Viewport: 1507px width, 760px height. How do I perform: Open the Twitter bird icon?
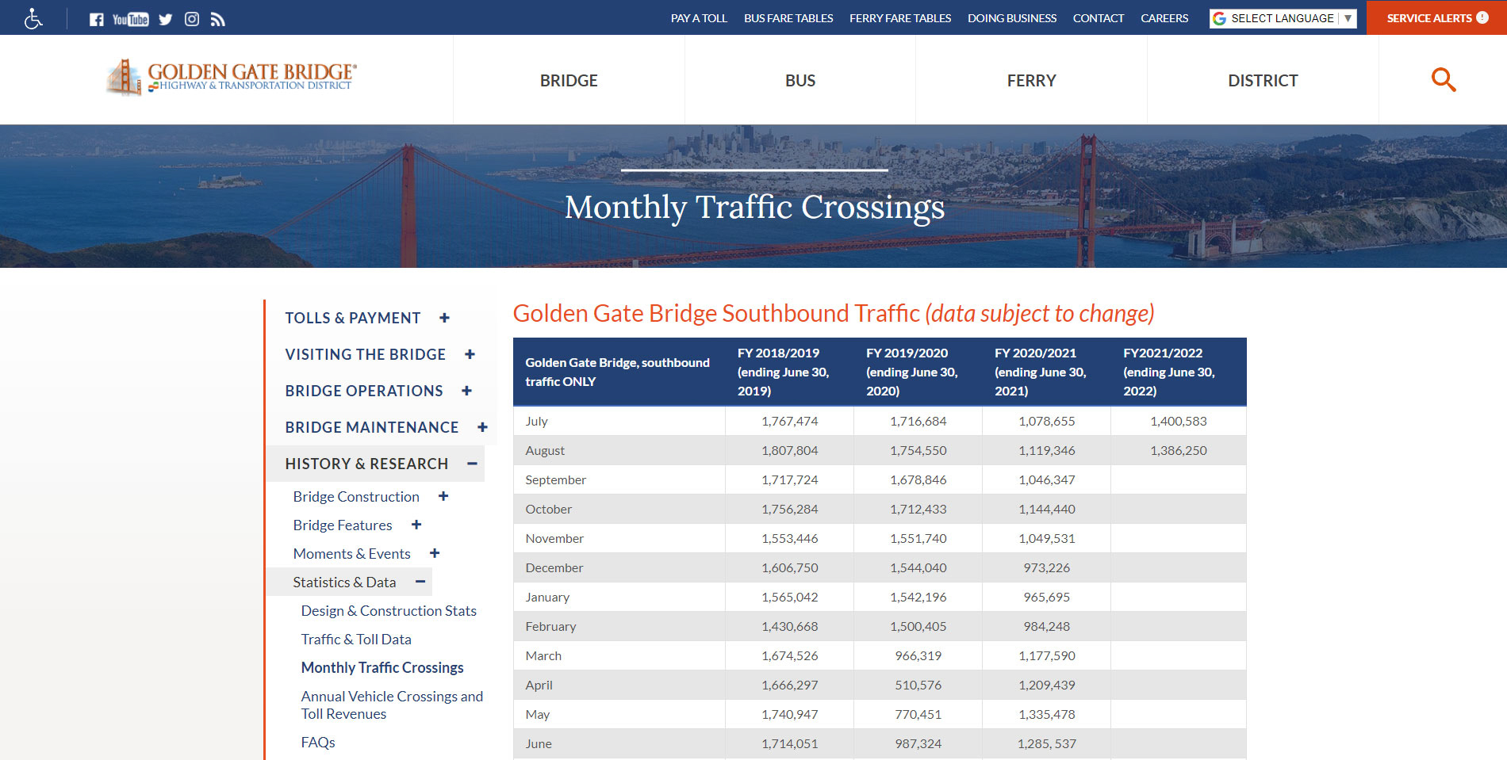click(x=165, y=19)
